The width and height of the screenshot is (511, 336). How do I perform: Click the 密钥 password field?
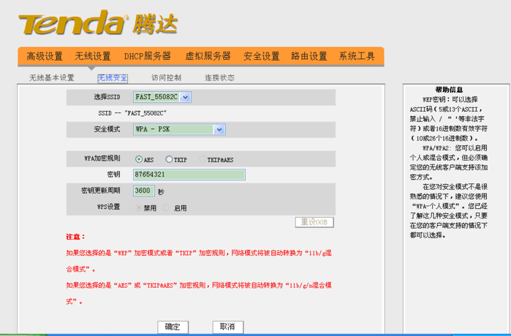point(189,175)
